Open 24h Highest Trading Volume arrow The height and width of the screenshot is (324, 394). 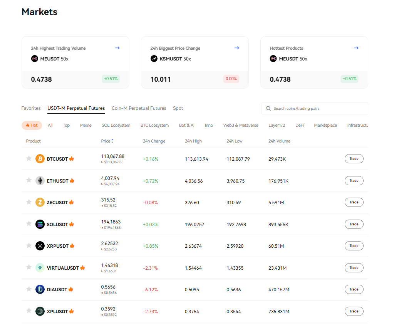pyautogui.click(x=117, y=48)
